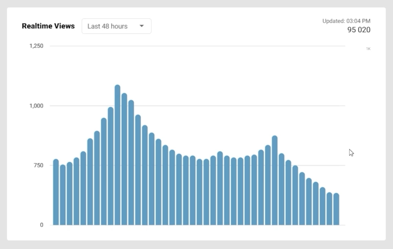Click the small 1K label at top right

coord(368,49)
